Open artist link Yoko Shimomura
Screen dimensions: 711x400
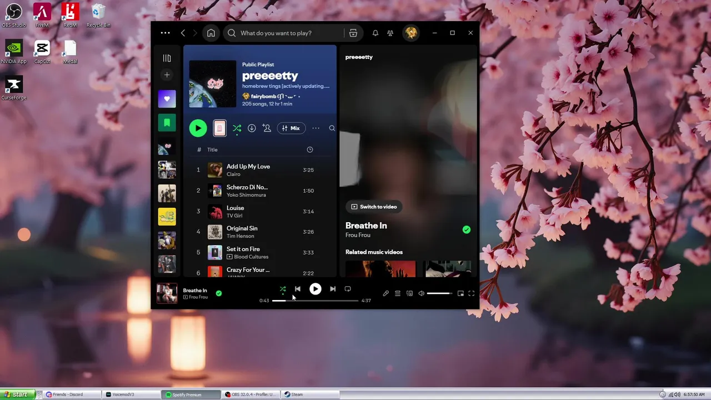coord(246,195)
